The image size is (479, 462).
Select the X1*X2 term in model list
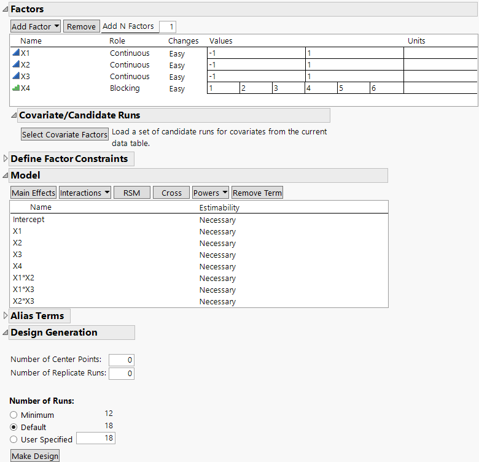(23, 278)
